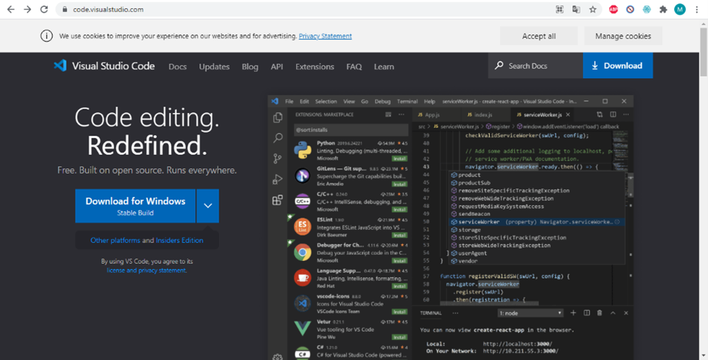Open the Chrome three-dot menu

(697, 10)
